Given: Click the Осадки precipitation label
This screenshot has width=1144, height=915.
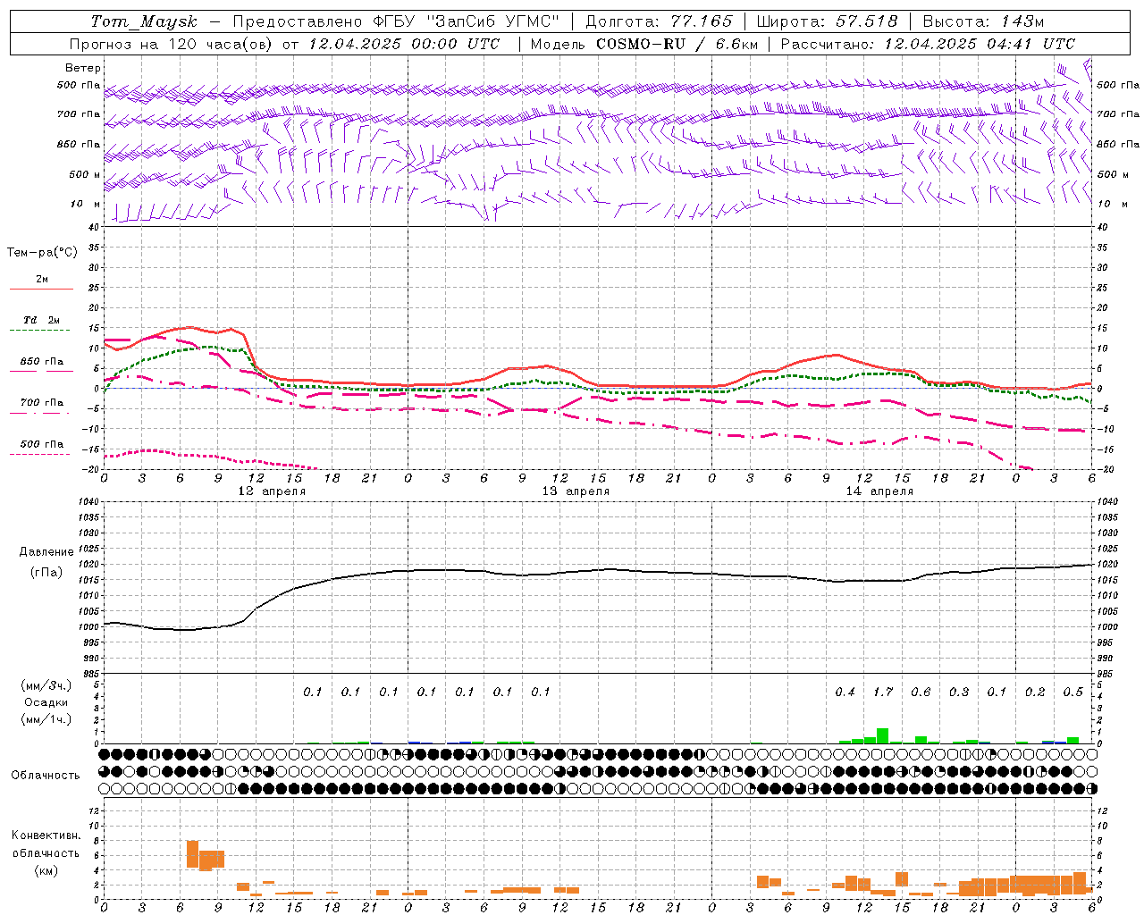Looking at the screenshot, I should point(46,702).
